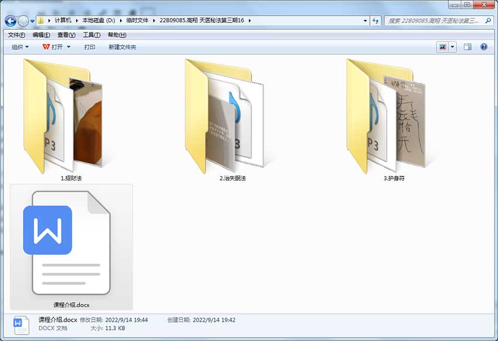Viewport: 498px width, 341px height.
Task: Expand the arrow after 本地磁盘 (D:)
Action: click(x=121, y=21)
